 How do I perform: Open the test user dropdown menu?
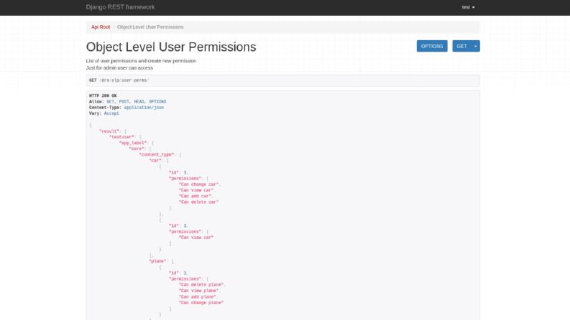pos(468,7)
